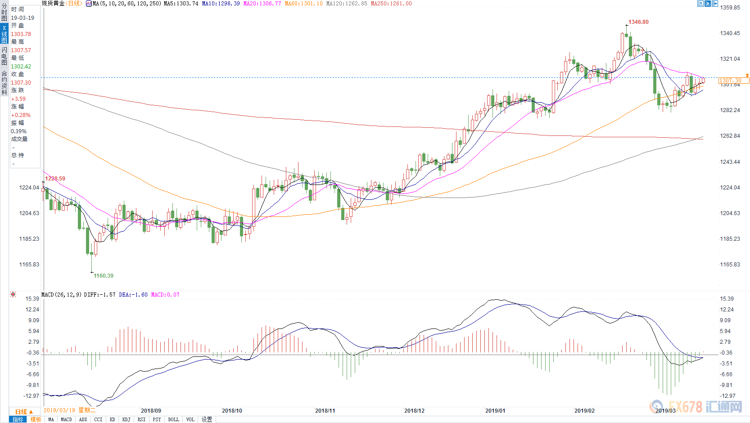Click the MA20:1306.77 value

click(x=262, y=4)
